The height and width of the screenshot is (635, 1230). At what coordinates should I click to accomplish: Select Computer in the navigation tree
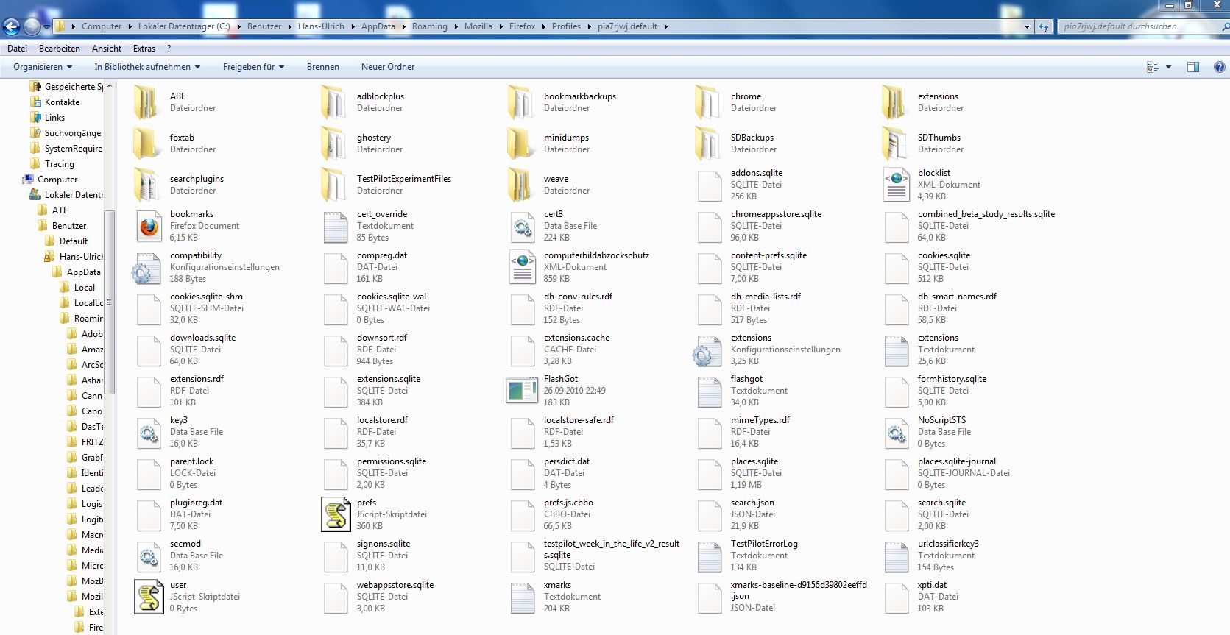57,180
